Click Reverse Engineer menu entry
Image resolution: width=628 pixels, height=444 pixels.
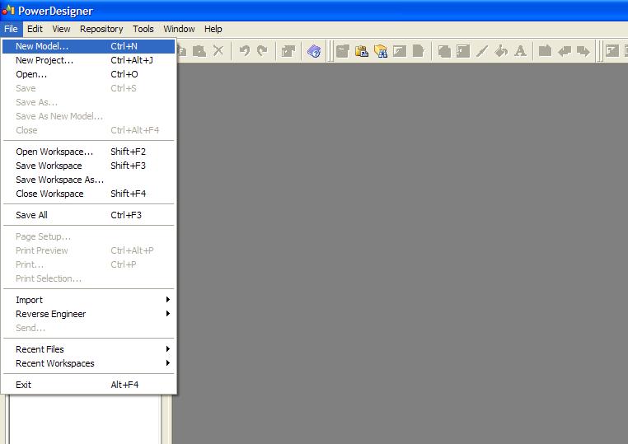(x=88, y=314)
